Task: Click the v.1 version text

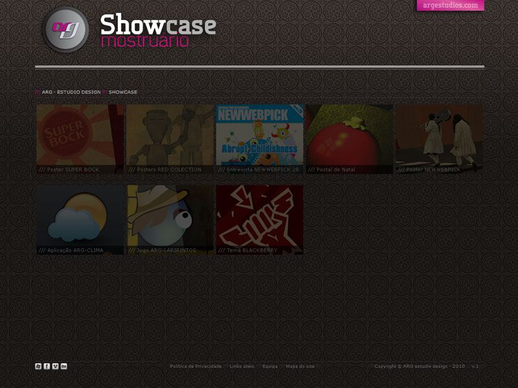Action: tap(475, 366)
